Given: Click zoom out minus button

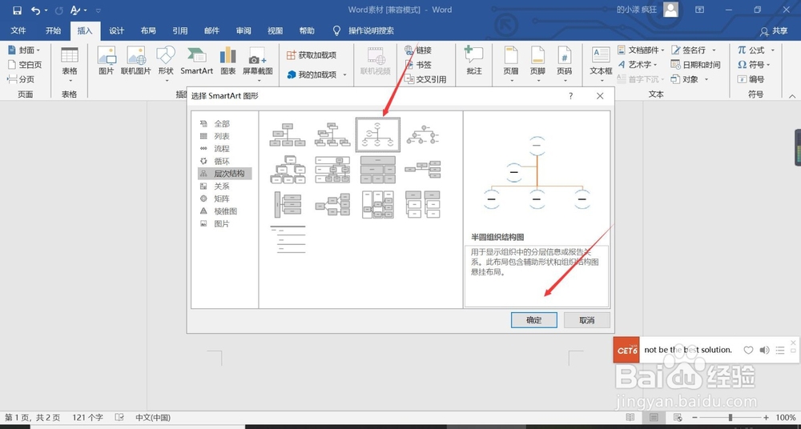Looking at the screenshot, I should pyautogui.click(x=696, y=417).
